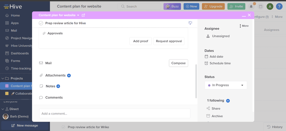286x131 pixels.
Task: Open Project Navigator in sidebar
Action: pyautogui.click(x=19, y=38)
